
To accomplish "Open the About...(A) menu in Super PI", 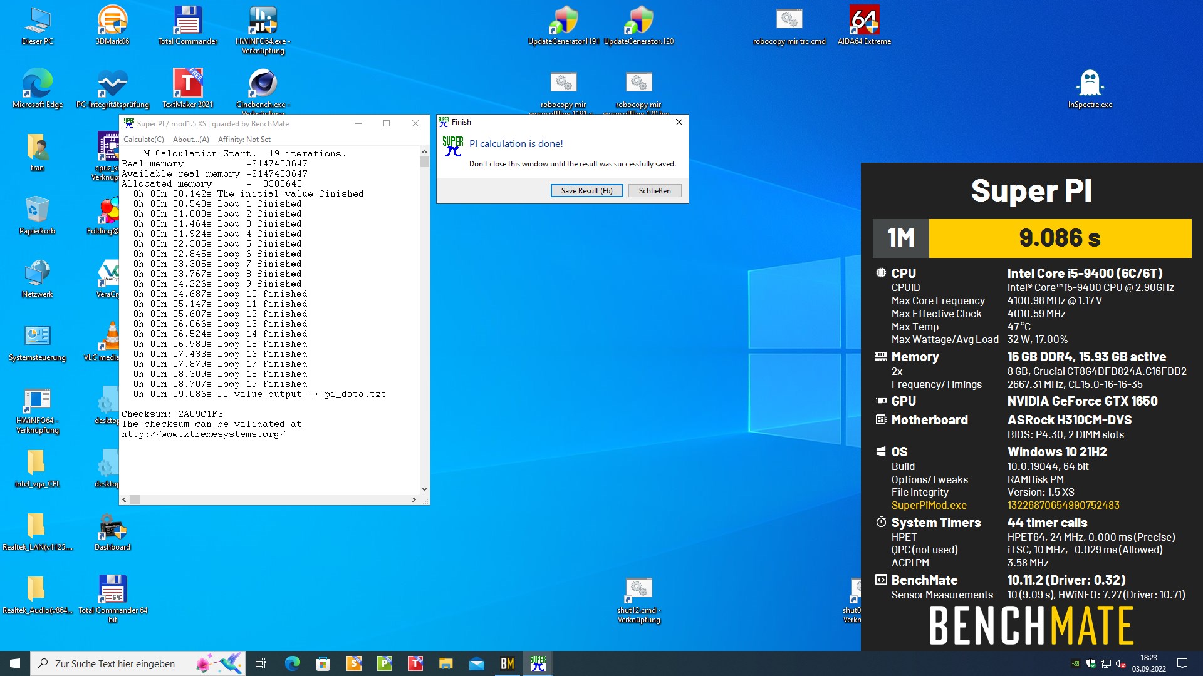I will pos(191,140).
